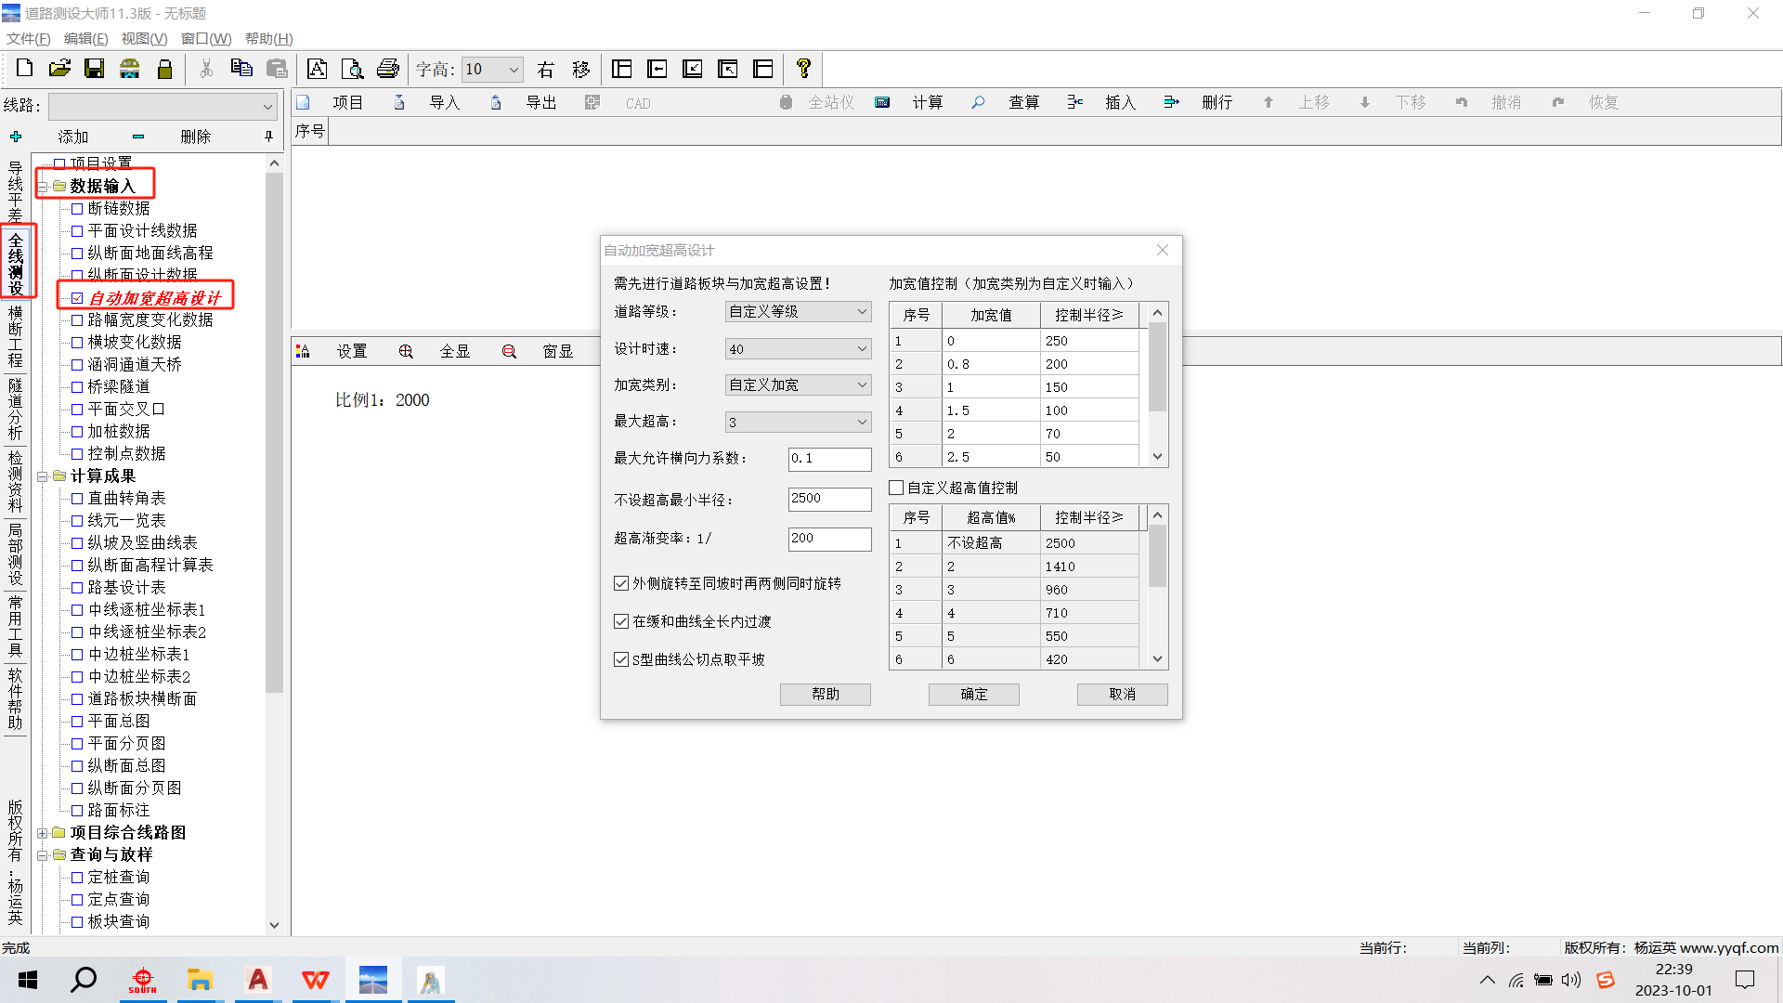Image resolution: width=1783 pixels, height=1003 pixels.
Task: Toggle S型曲线公切点取平坡 checkbox
Action: (621, 659)
